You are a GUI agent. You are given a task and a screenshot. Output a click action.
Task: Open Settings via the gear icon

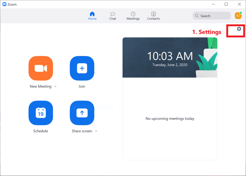pos(239,29)
